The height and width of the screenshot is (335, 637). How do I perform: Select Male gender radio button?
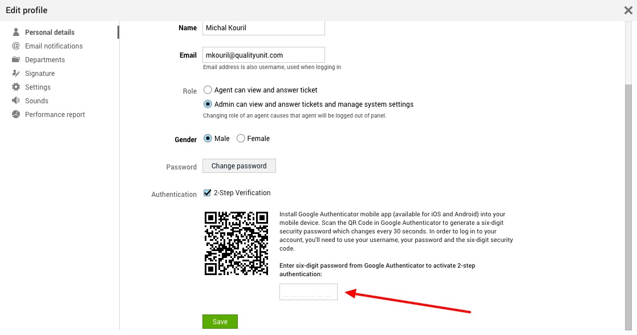pyautogui.click(x=208, y=139)
